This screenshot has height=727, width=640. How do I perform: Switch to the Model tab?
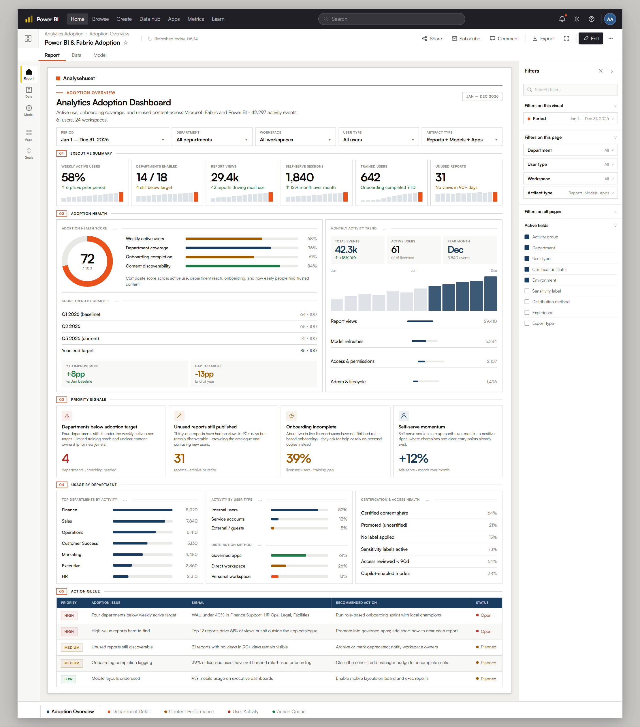(x=100, y=55)
